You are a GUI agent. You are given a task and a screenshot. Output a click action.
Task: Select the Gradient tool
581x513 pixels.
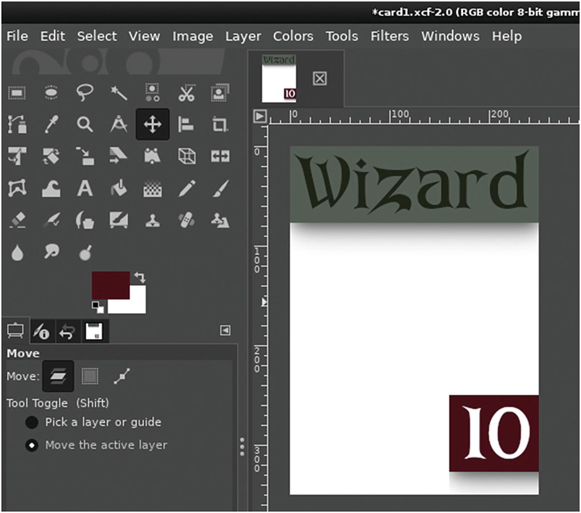pyautogui.click(x=153, y=188)
